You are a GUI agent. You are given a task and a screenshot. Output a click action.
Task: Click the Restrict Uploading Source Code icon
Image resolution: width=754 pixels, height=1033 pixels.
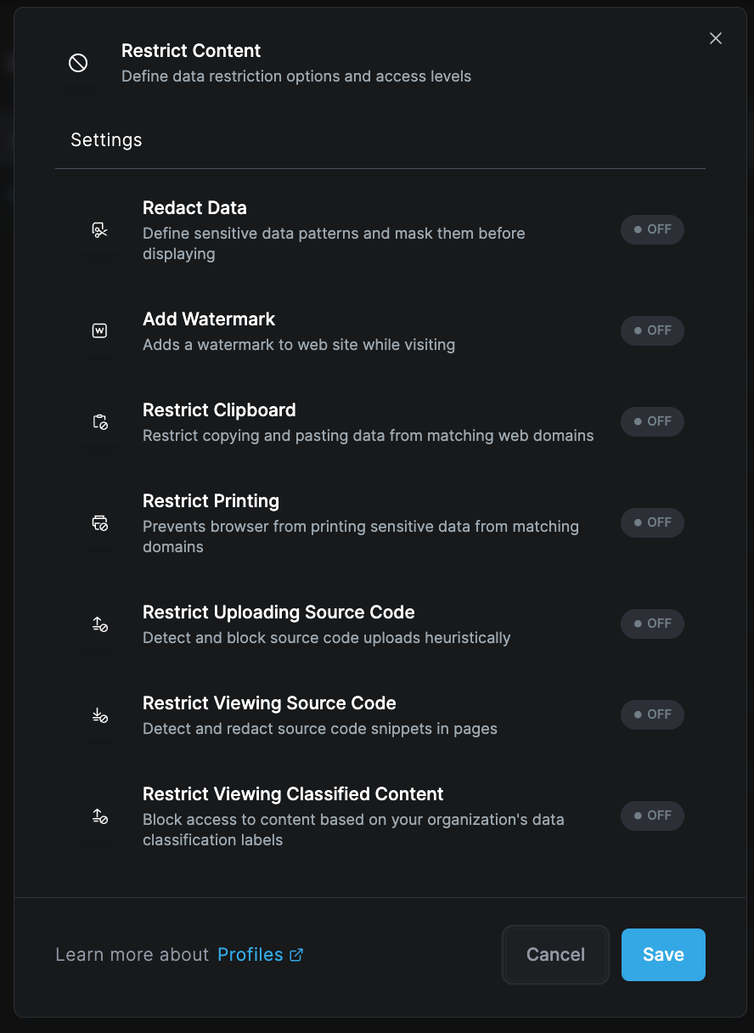[100, 624]
